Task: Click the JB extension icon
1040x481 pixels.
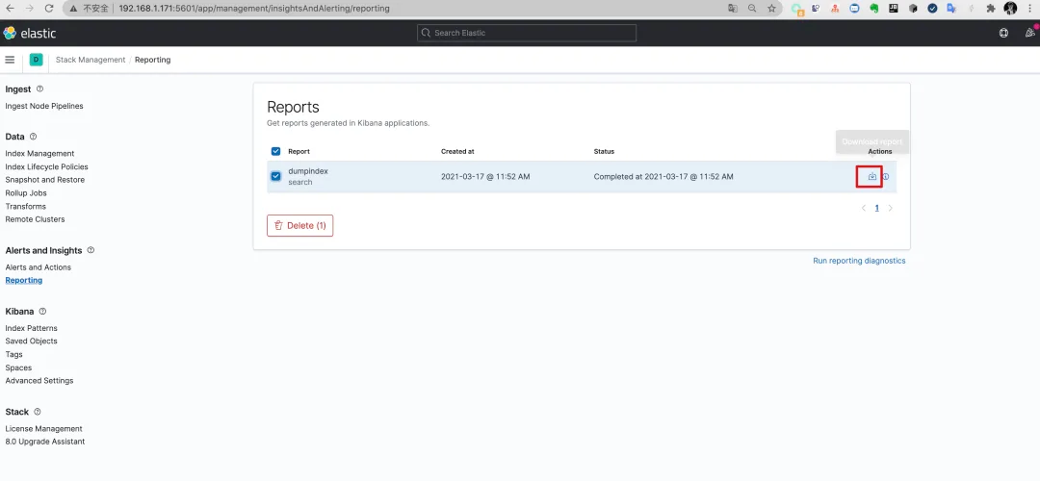Action: point(894,9)
